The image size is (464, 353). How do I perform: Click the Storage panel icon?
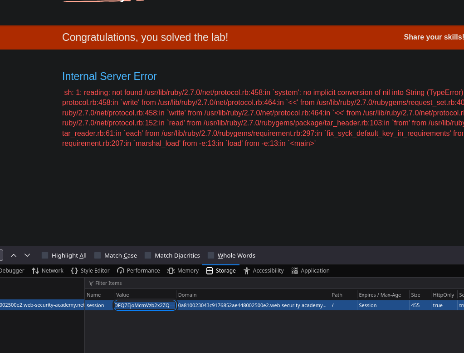point(210,271)
